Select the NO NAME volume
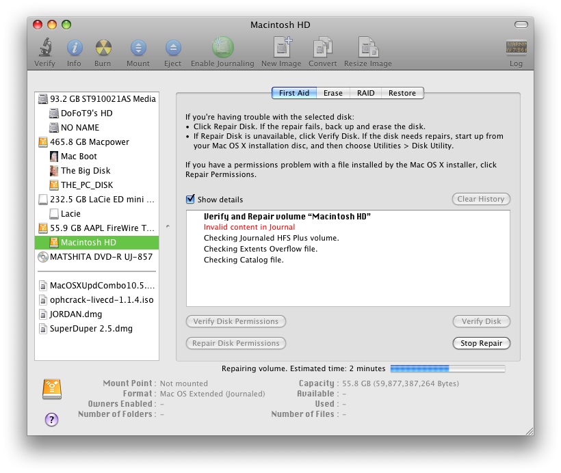This screenshot has height=473, width=561. [97, 128]
